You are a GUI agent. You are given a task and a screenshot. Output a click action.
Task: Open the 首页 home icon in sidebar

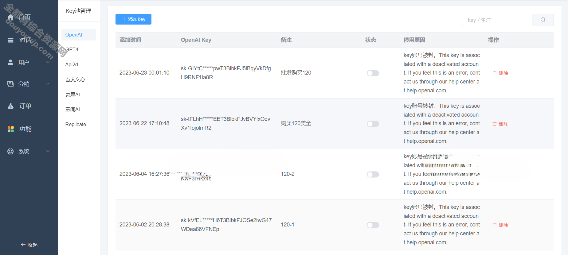tap(10, 17)
